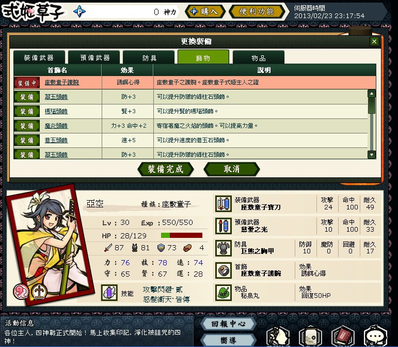Viewport: 398px width, 347px height.
Task: Open the red book icon in bottom bar
Action: tap(343, 336)
